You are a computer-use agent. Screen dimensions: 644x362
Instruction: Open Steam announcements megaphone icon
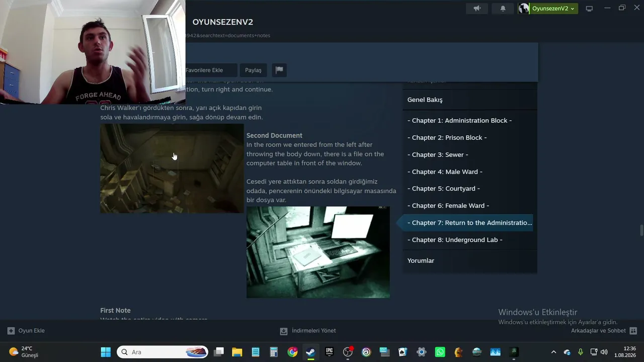point(477,9)
